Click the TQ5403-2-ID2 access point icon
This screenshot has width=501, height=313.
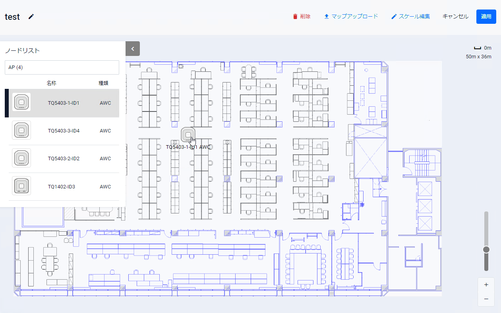point(21,158)
